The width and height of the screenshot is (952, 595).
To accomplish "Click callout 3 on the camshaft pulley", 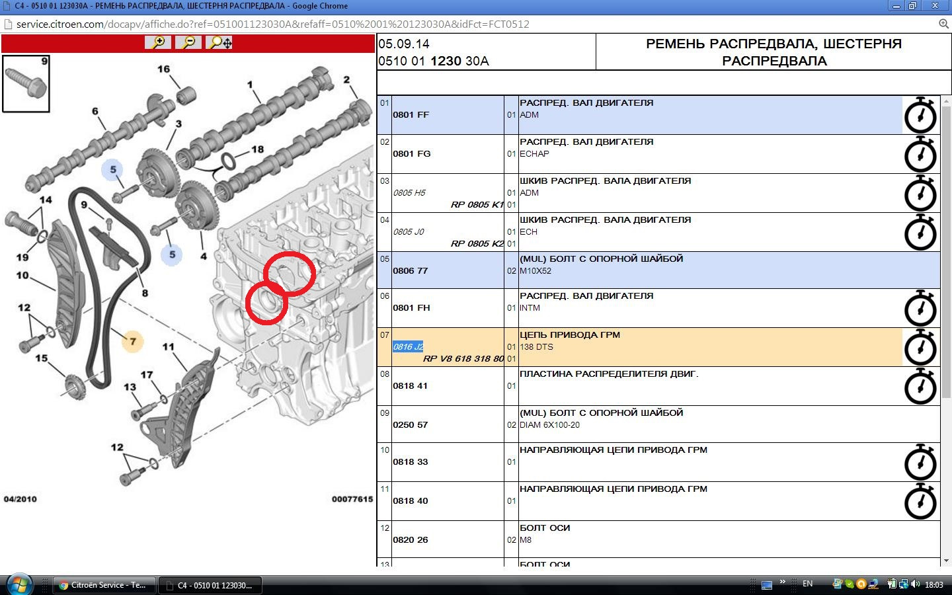I will pyautogui.click(x=178, y=124).
